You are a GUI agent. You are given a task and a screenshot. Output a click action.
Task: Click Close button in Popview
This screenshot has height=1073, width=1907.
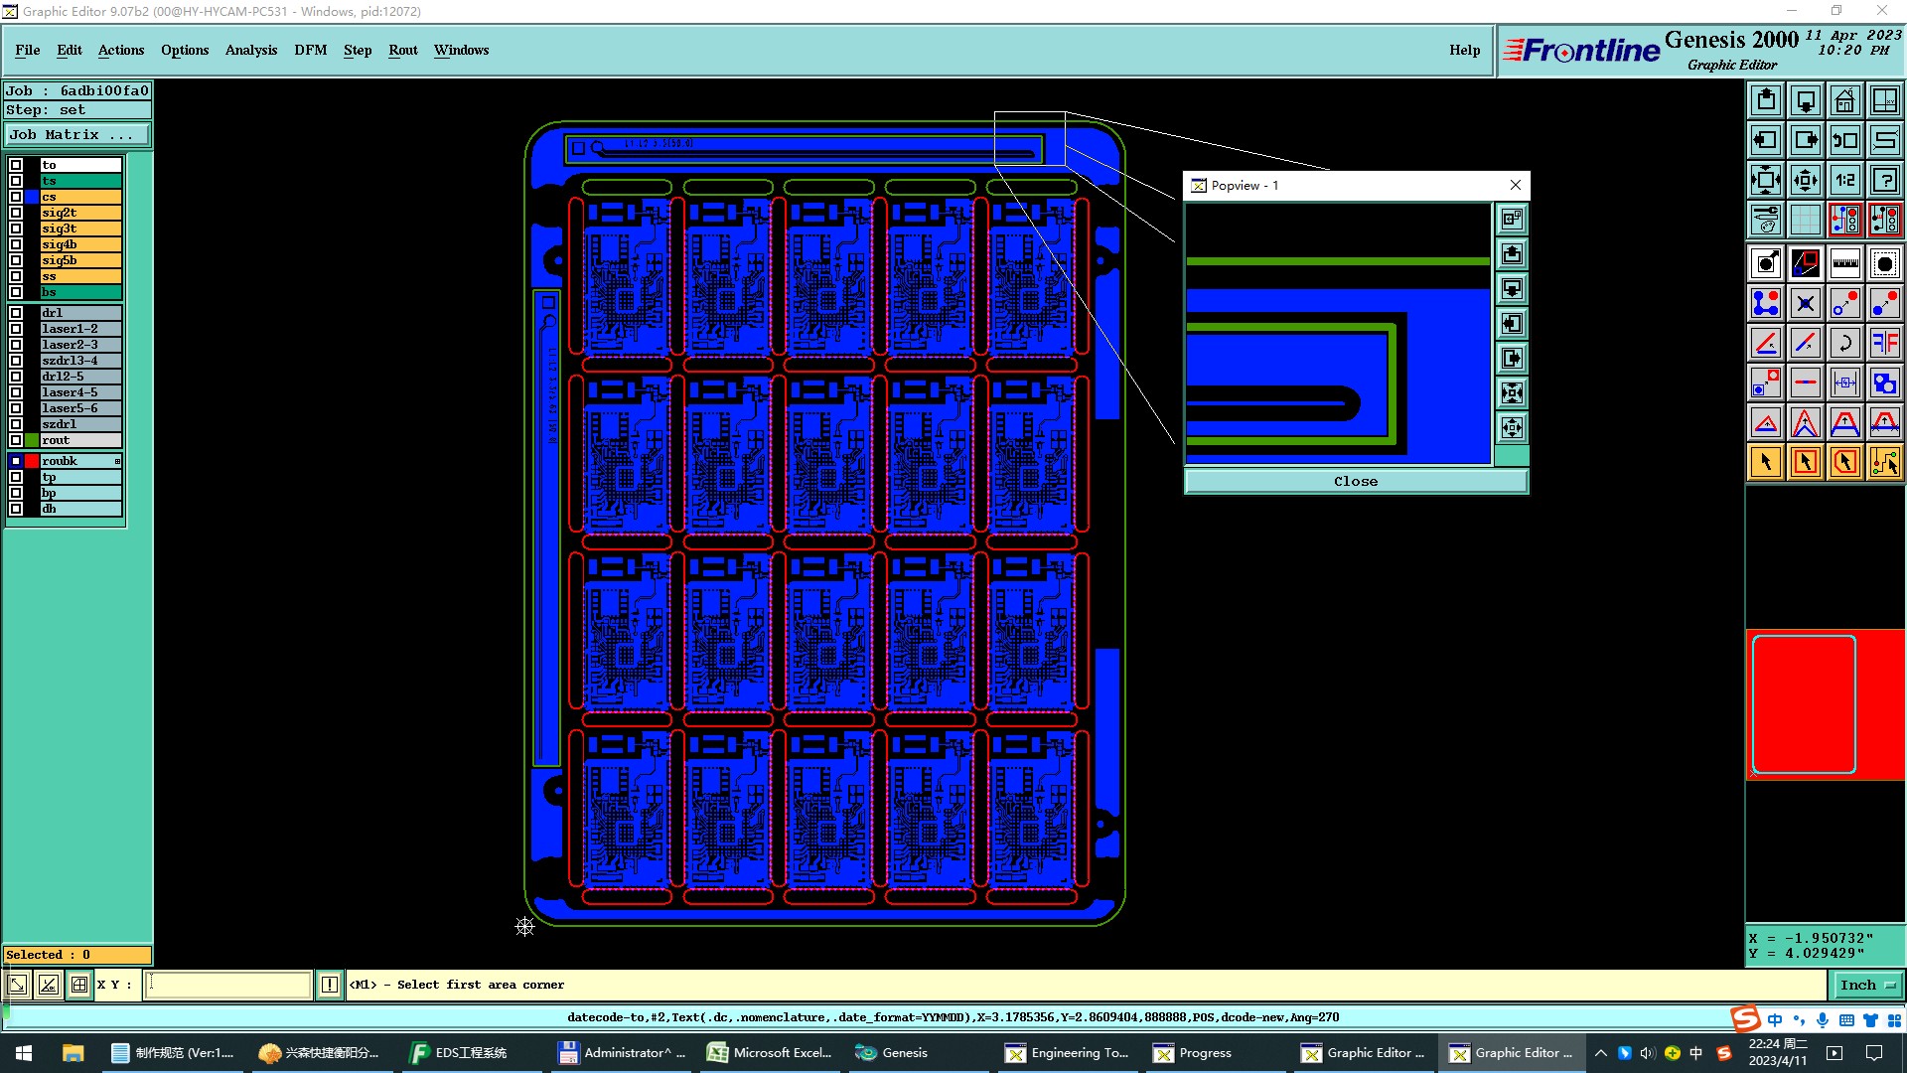[1355, 482]
